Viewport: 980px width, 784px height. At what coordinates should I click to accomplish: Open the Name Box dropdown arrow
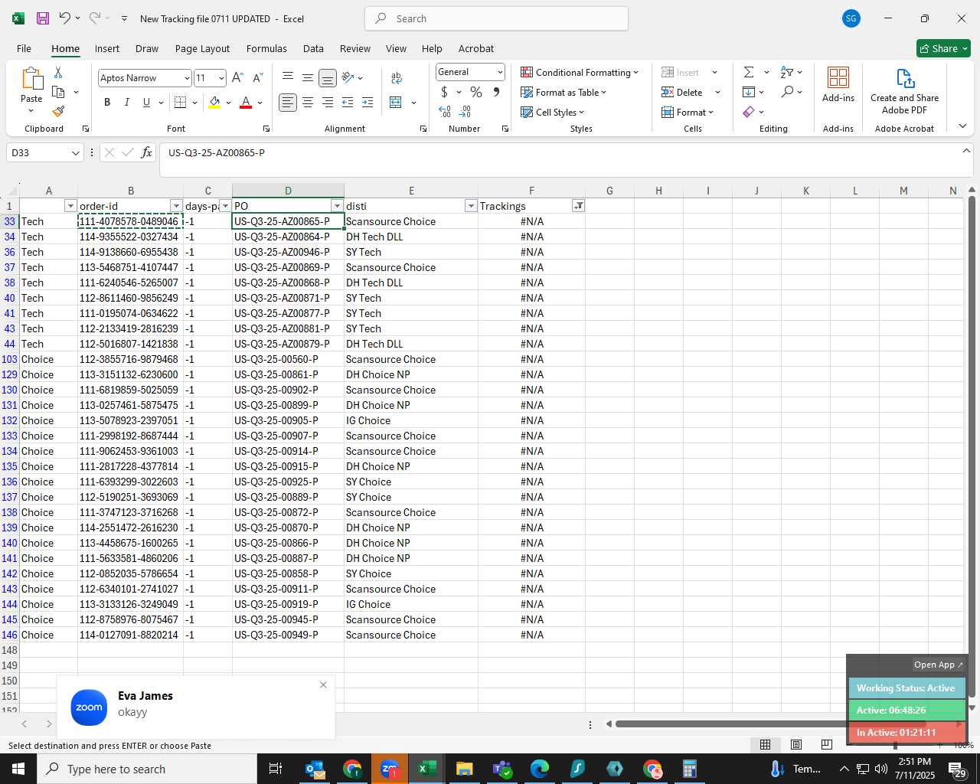[x=76, y=153]
